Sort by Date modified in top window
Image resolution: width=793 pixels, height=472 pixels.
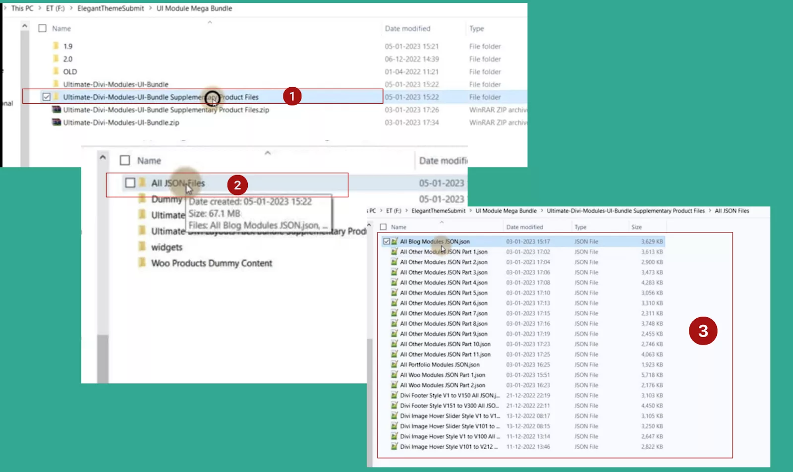[x=407, y=28]
